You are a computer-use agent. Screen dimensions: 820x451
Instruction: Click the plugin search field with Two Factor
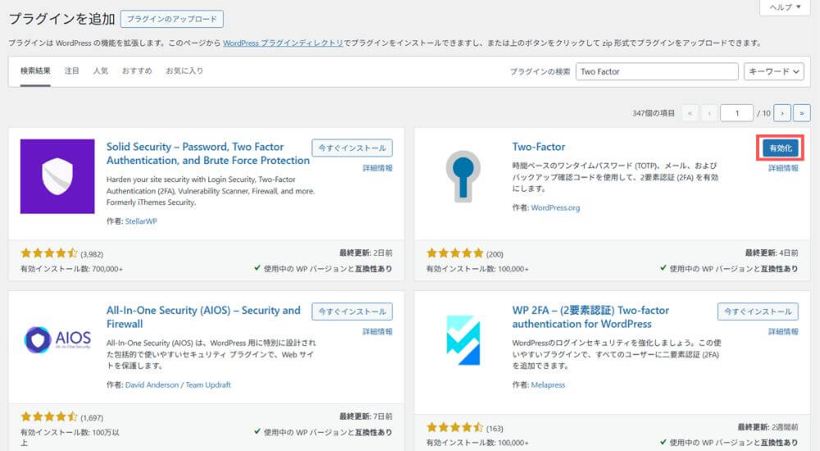656,71
